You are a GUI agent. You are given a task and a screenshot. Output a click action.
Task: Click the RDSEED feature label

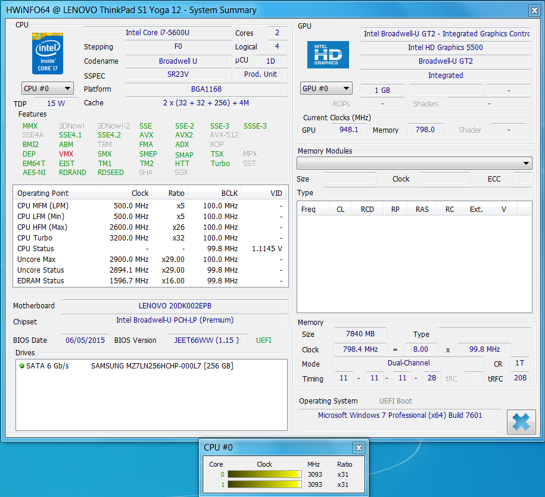[x=111, y=173]
